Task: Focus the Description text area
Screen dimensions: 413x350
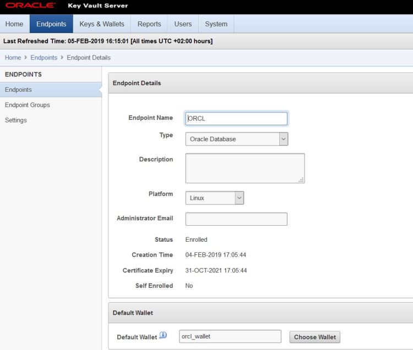Action: coord(244,168)
